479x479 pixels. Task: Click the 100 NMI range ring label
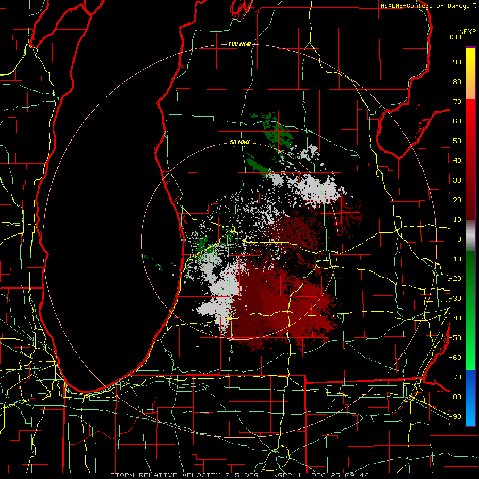(x=240, y=44)
